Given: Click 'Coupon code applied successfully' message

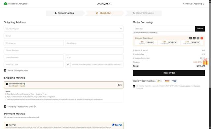Looking at the screenshot, I should pos(145,33).
